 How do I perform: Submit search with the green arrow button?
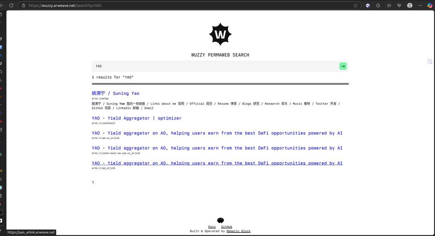(343, 66)
